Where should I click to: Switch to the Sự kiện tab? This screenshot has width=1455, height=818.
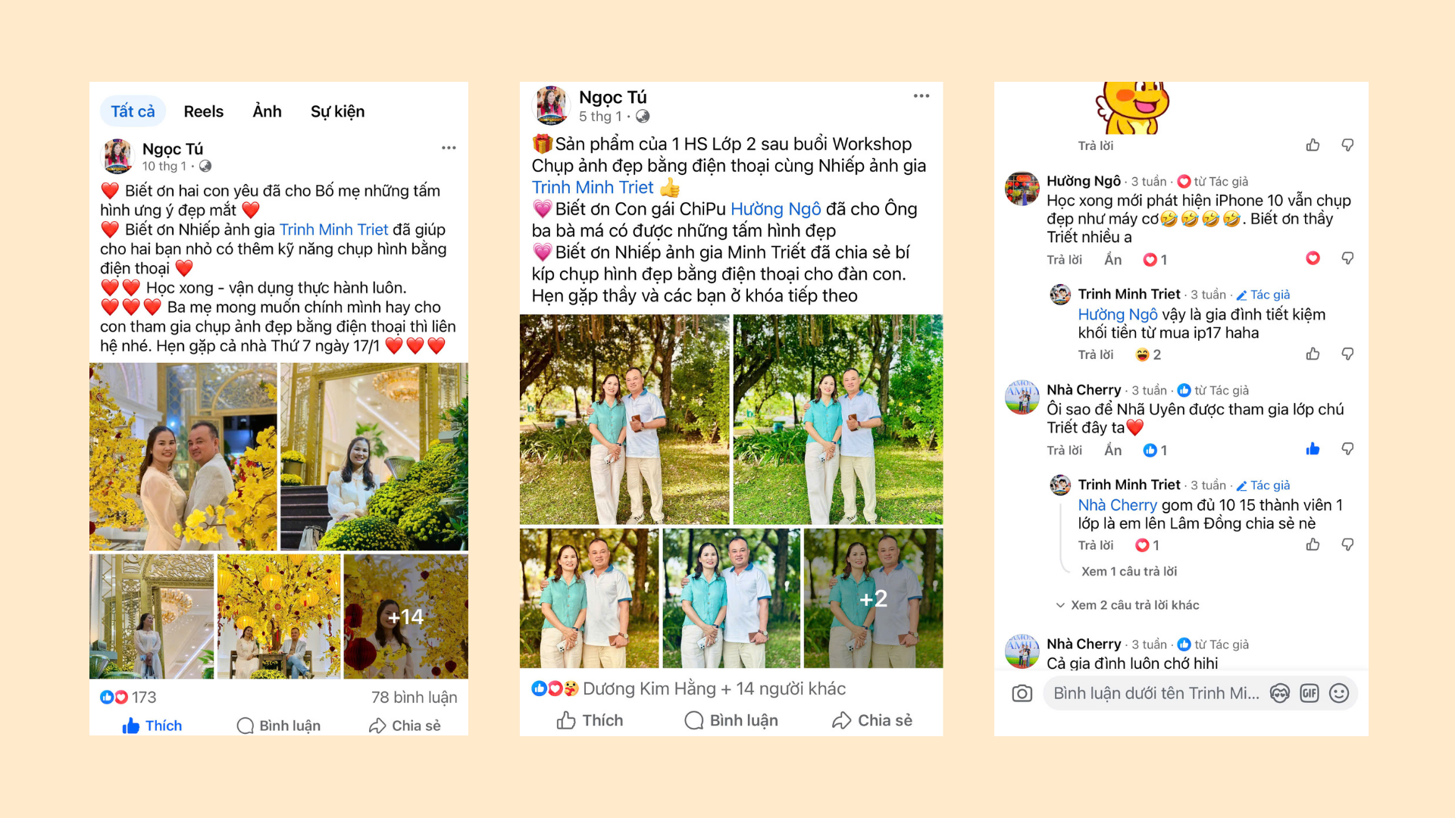pos(338,111)
